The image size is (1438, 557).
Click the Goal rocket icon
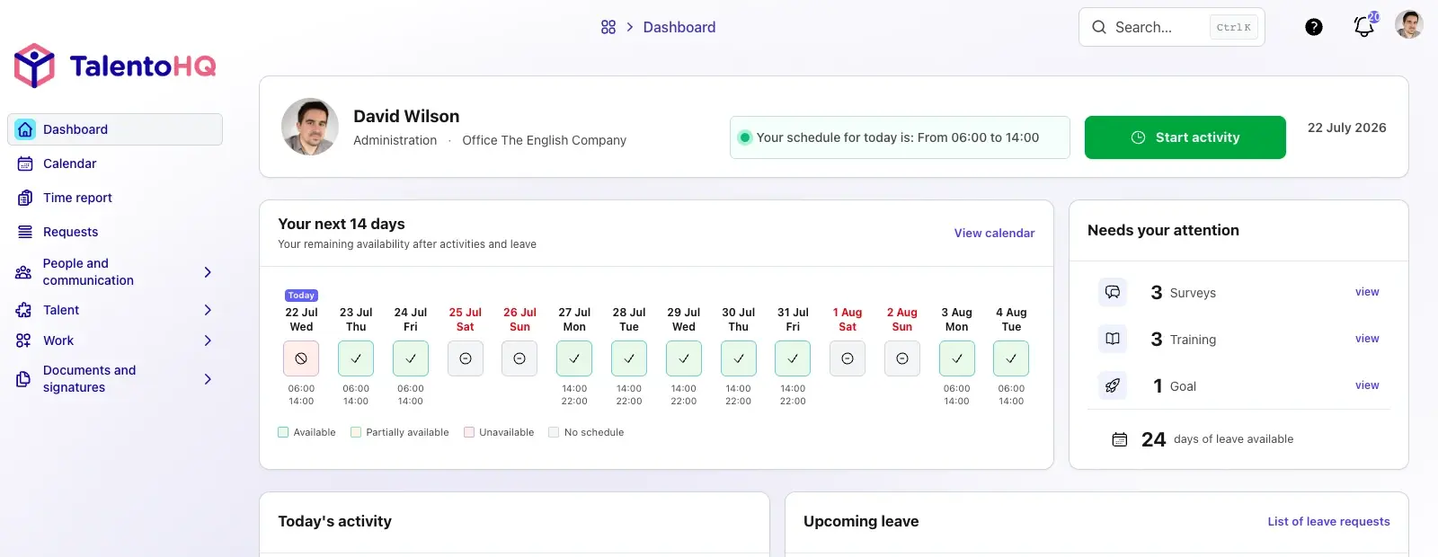1113,385
